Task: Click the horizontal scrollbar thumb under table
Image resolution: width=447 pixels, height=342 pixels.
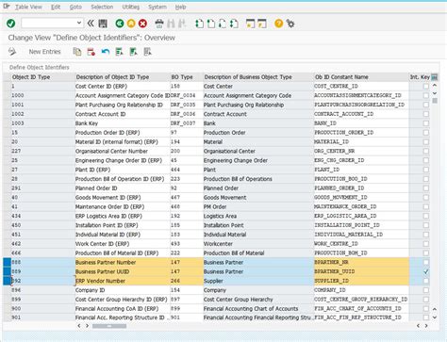Action: pyautogui.click(x=109, y=326)
